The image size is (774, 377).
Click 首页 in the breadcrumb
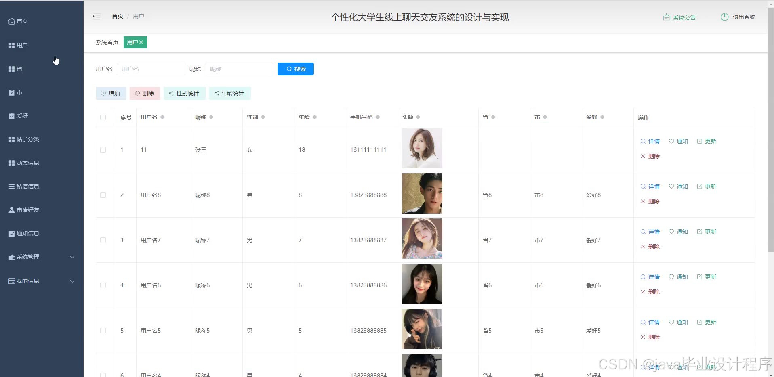click(118, 16)
